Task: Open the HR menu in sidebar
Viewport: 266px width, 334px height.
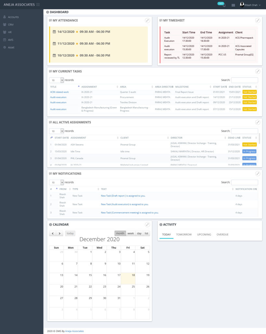Action: pos(10,32)
